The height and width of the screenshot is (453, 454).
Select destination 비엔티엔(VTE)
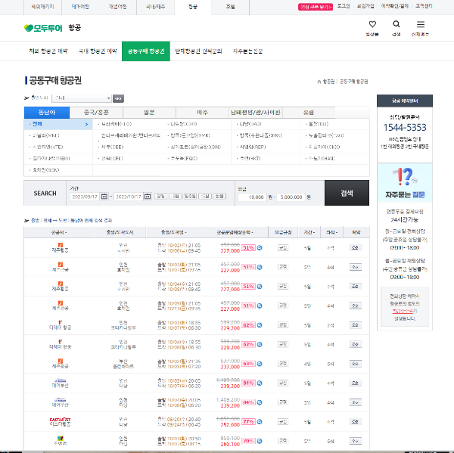[48, 147]
